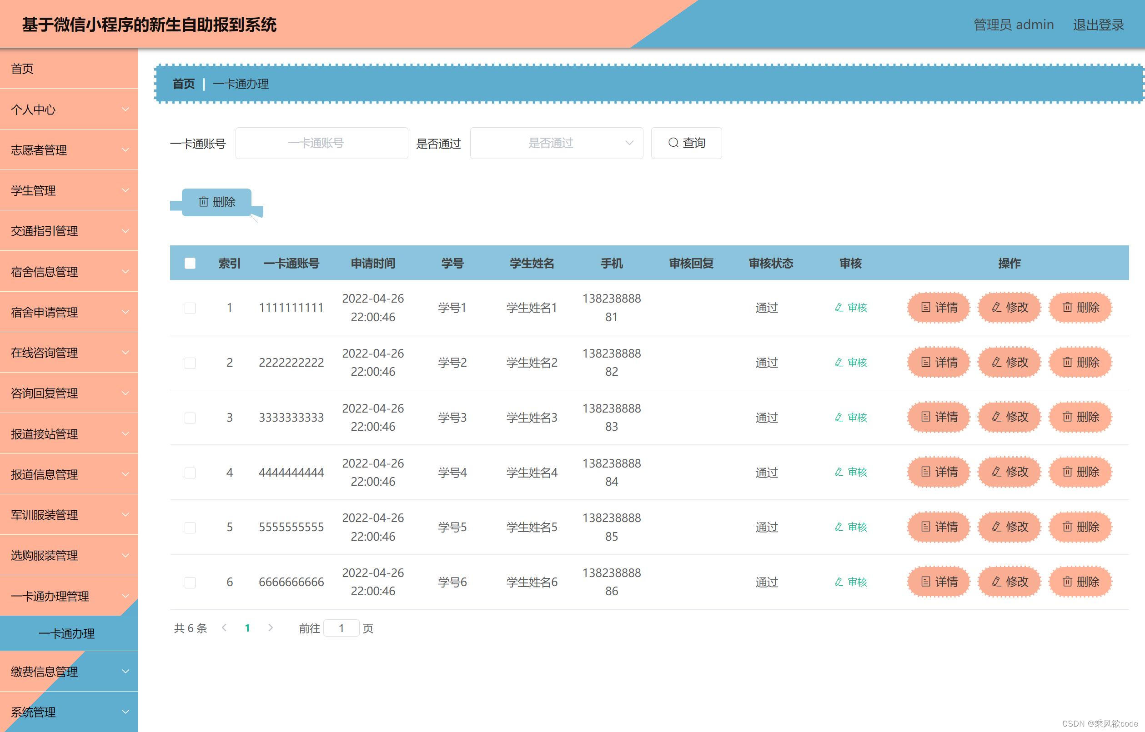Click 审核 review link for row 5
Image resolution: width=1145 pixels, height=732 pixels.
851,527
